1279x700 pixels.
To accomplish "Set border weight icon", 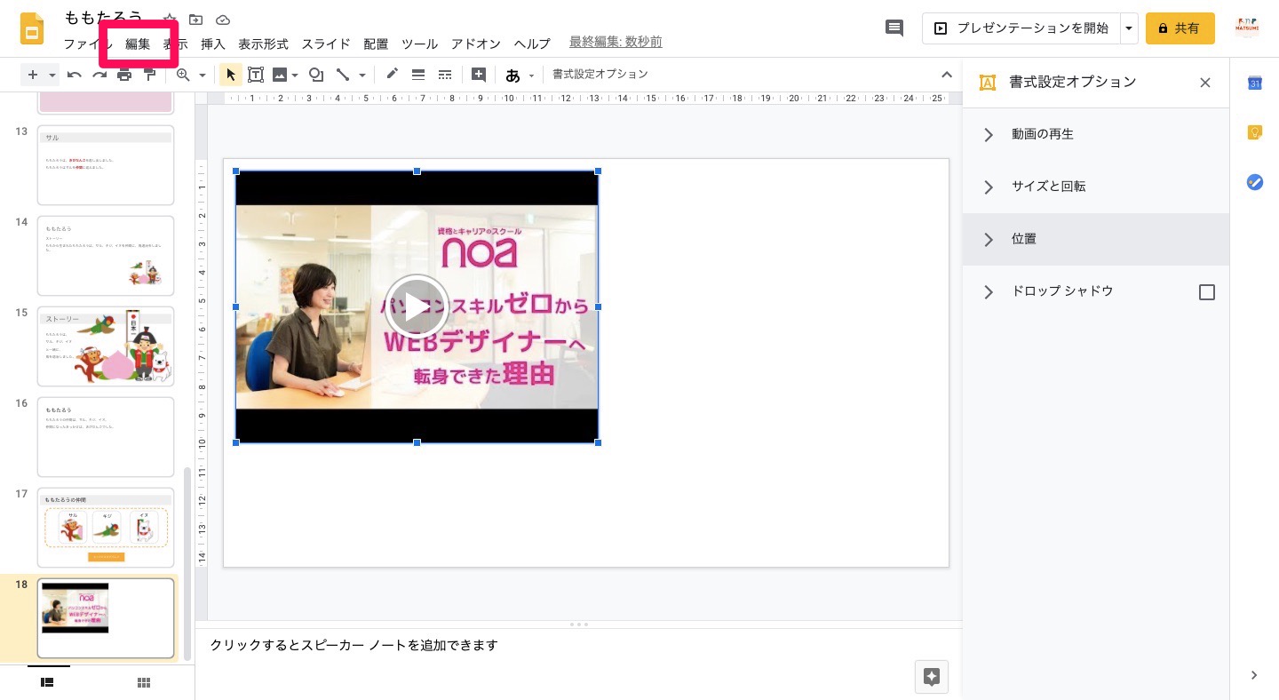I will point(418,75).
